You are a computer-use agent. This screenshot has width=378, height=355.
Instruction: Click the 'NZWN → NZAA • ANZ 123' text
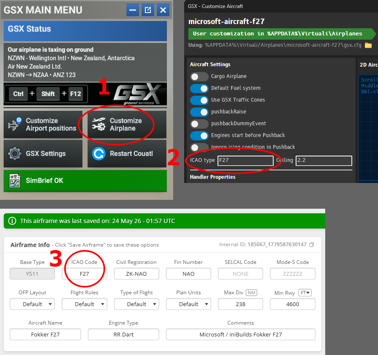(x=41, y=75)
